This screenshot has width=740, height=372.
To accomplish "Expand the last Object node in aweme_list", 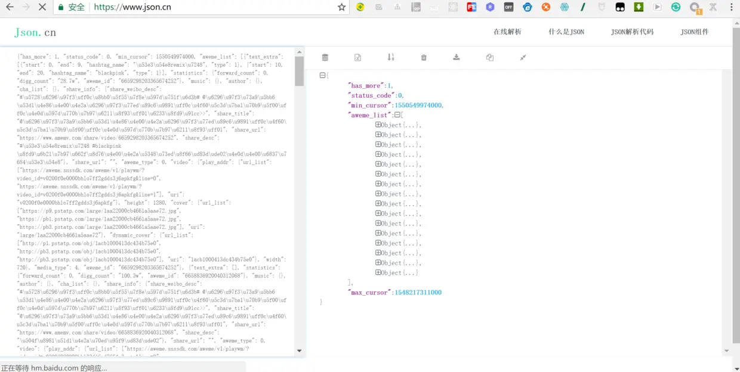I will tap(378, 272).
